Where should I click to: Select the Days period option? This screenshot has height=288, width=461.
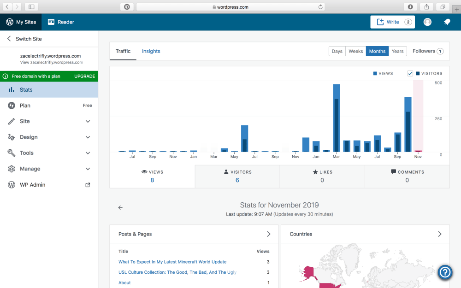coord(337,51)
